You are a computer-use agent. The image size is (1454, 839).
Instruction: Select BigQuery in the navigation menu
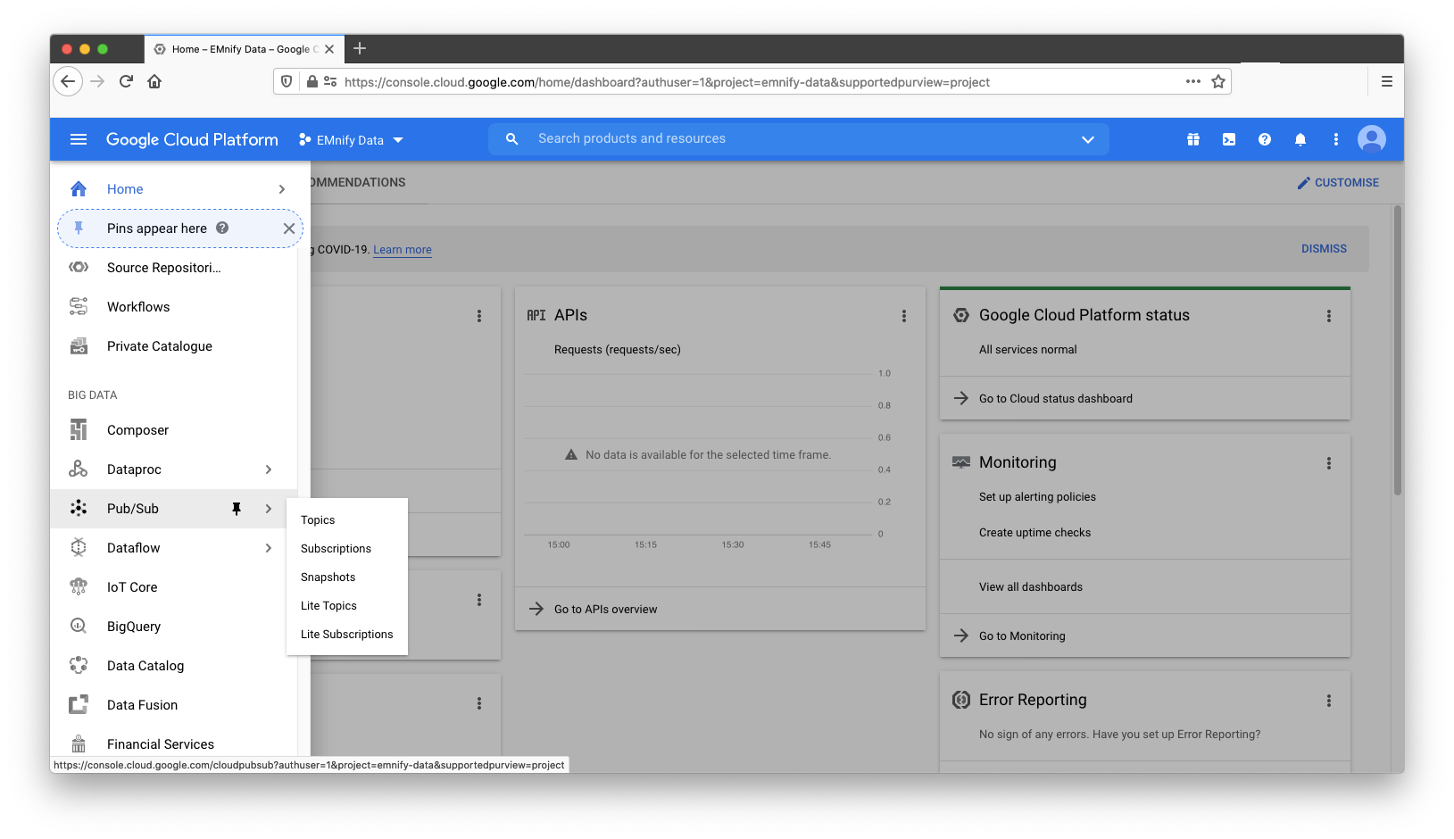coord(79,626)
